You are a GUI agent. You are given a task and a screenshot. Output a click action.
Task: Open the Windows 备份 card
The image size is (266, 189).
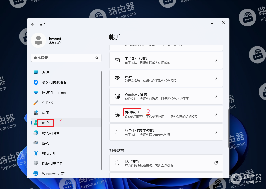click(166, 96)
